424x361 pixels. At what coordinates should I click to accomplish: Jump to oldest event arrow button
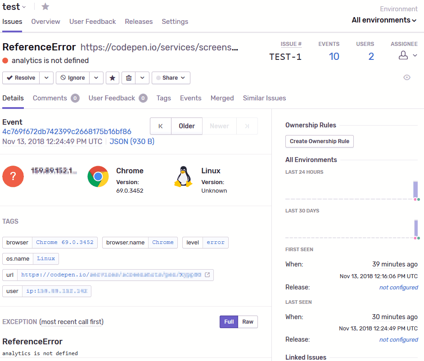click(x=161, y=126)
